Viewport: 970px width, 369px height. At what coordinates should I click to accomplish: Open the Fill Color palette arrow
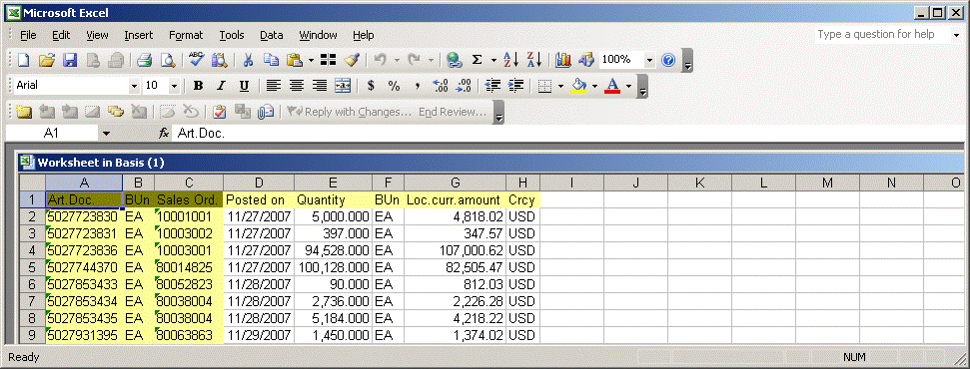point(594,86)
